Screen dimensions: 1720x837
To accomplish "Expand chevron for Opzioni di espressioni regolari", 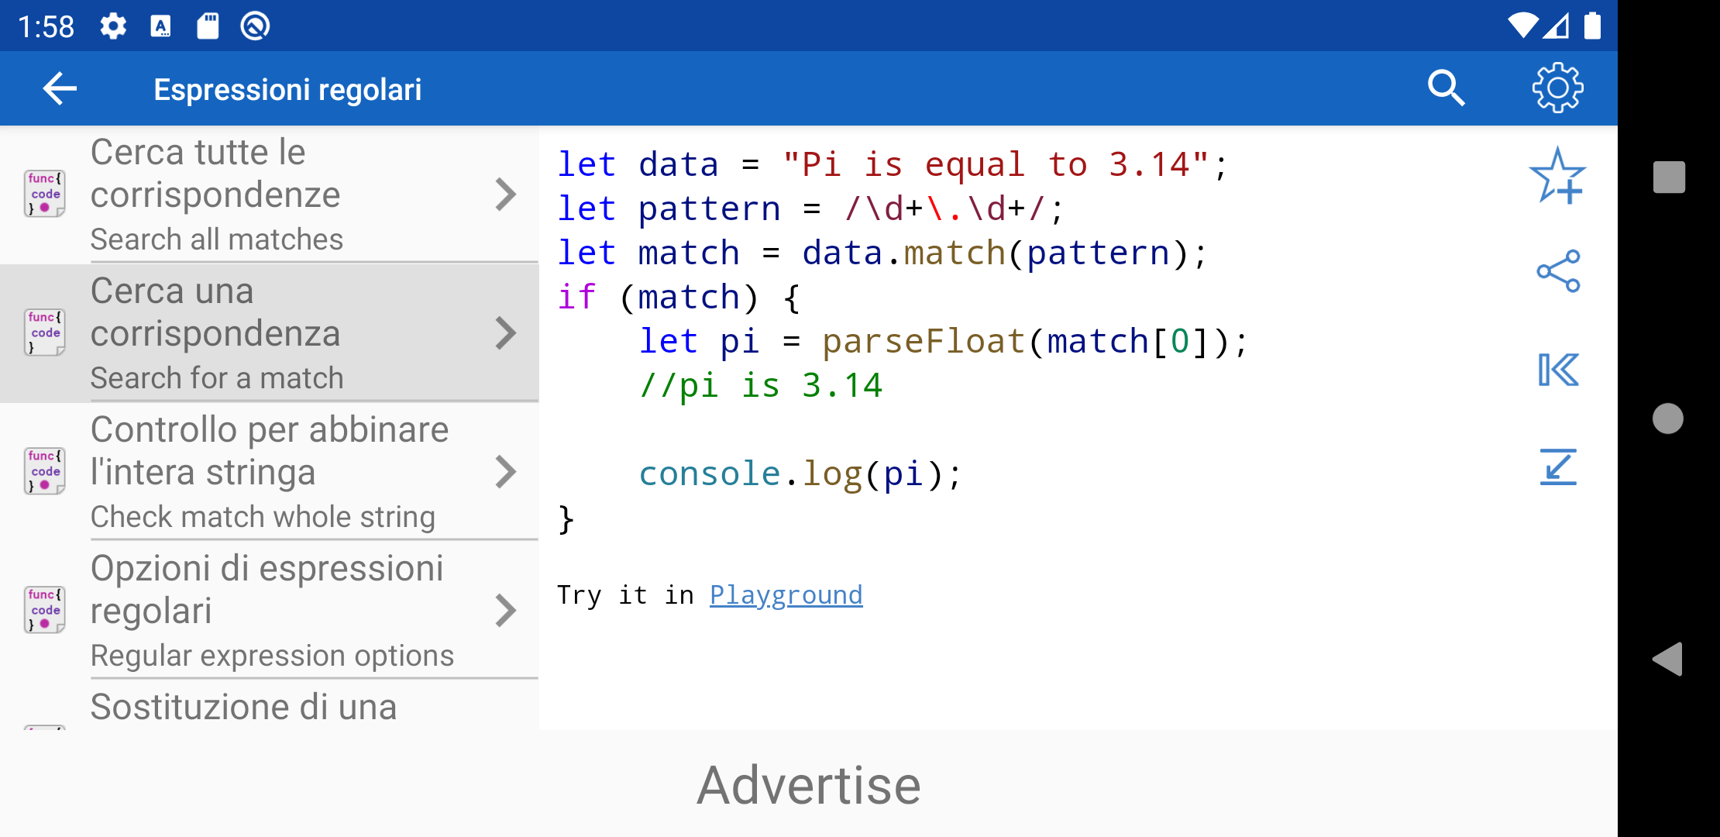I will 506,611.
